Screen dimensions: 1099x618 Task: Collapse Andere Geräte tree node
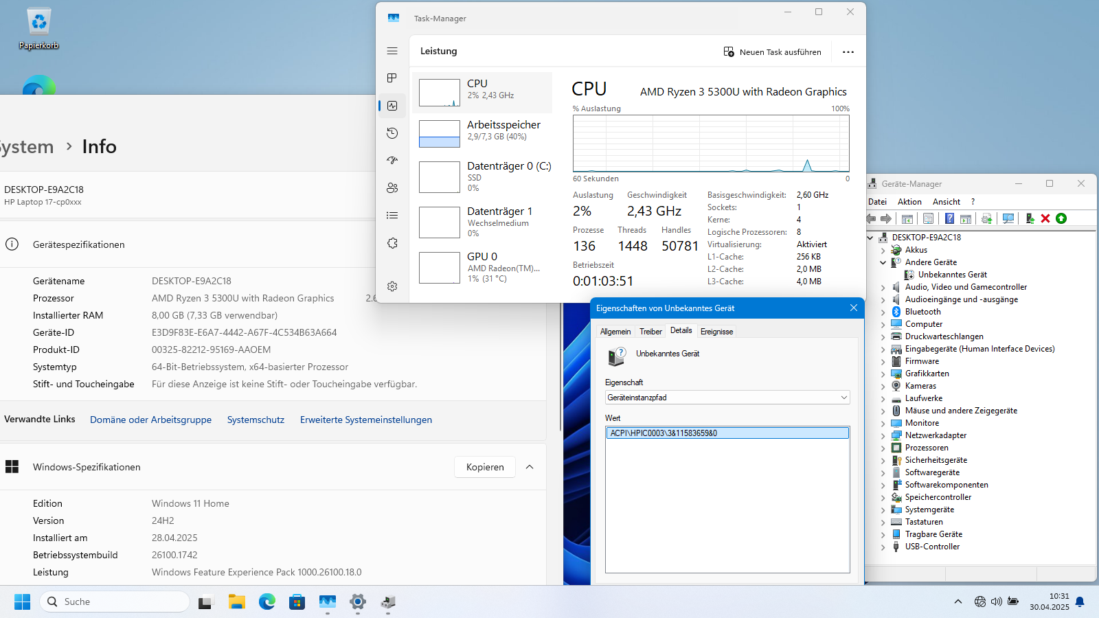(x=883, y=262)
